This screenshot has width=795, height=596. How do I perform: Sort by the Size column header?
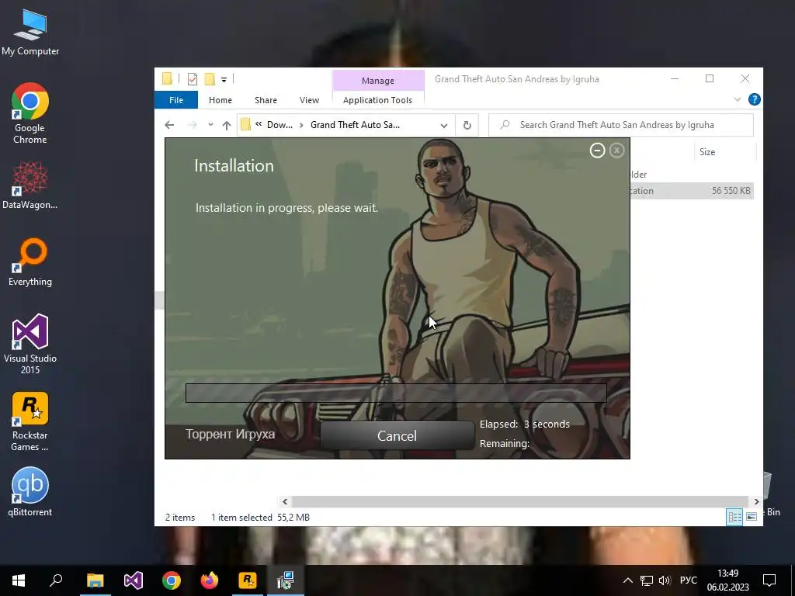click(x=707, y=152)
